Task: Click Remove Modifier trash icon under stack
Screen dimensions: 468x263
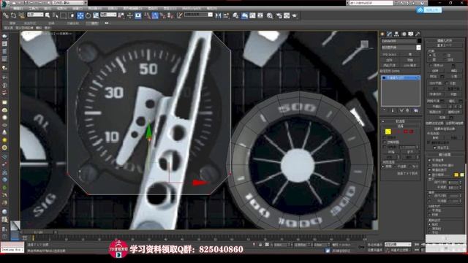Action: (x=408, y=110)
